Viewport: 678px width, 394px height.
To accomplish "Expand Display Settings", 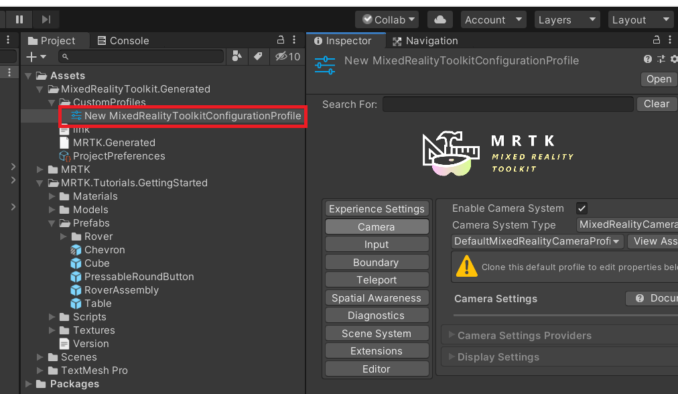I will 452,356.
